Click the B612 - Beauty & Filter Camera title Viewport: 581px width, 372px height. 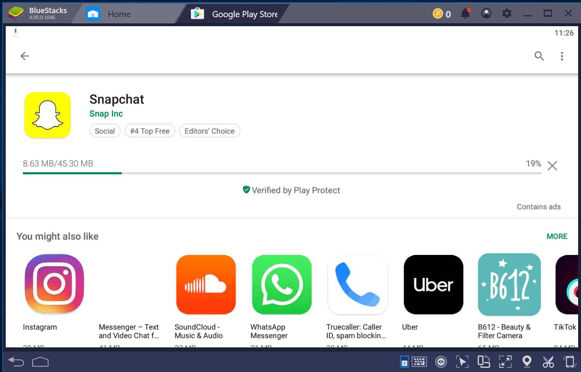[x=504, y=331]
